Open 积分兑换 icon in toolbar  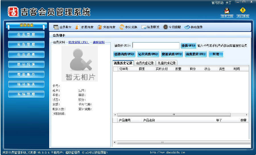coord(122,27)
